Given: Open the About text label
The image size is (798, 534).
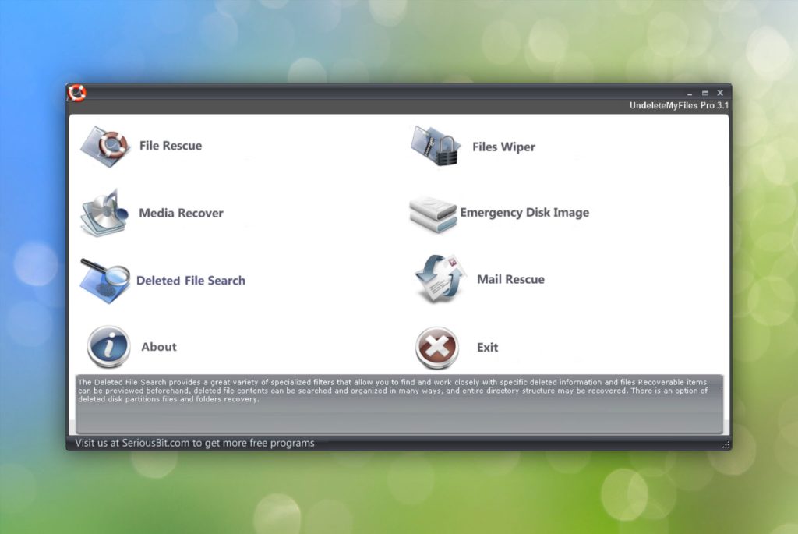Looking at the screenshot, I should click(159, 347).
